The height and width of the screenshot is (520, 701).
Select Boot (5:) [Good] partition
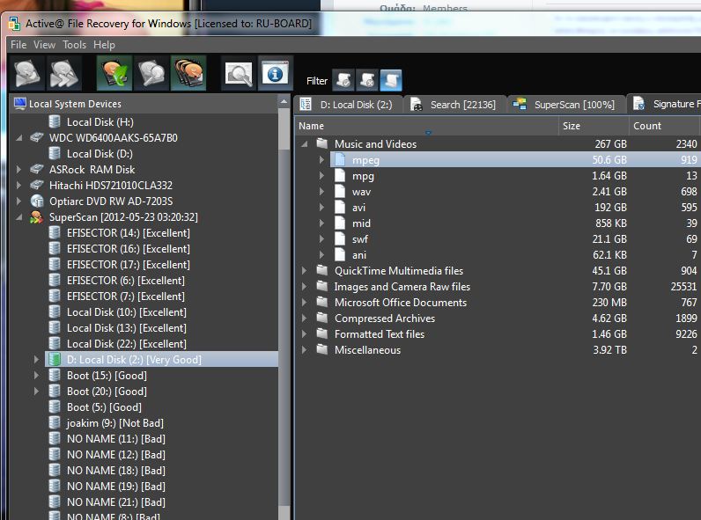(104, 407)
